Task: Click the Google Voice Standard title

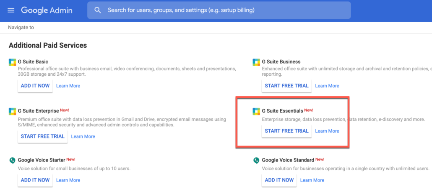Action: (x=288, y=160)
